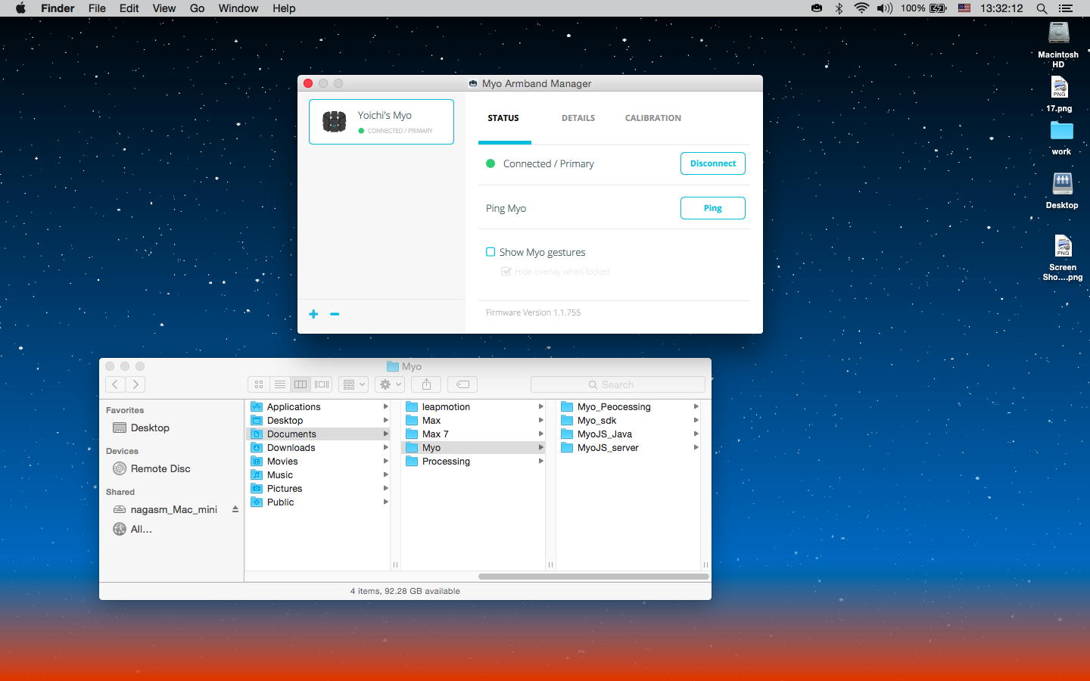Open the Finder action gear dropdown
This screenshot has width=1090, height=681.
[389, 384]
